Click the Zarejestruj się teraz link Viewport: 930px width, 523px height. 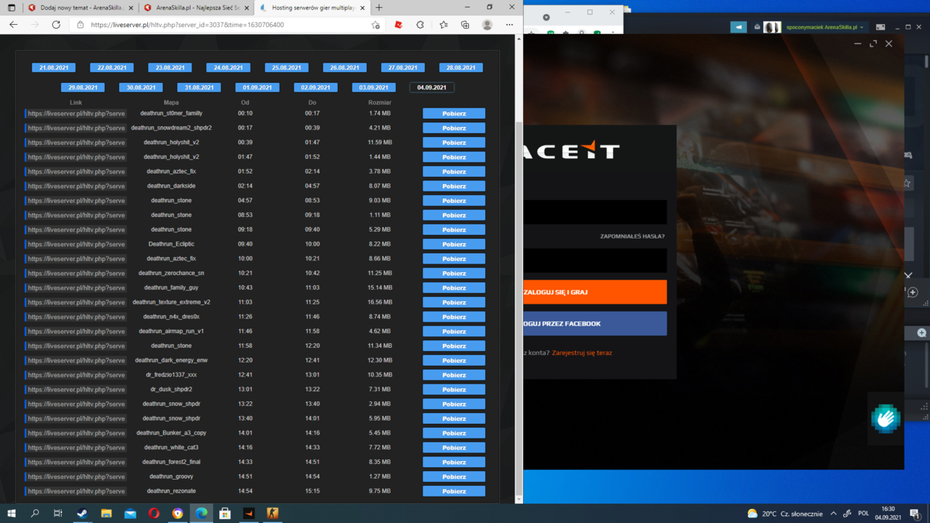tap(582, 353)
